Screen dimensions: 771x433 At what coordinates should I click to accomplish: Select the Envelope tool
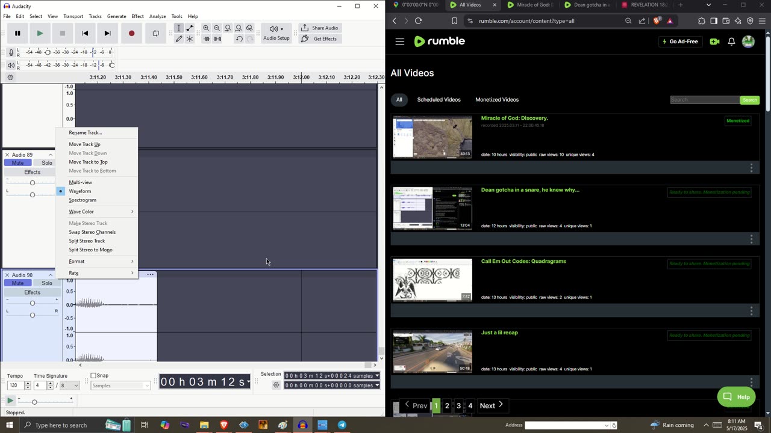click(x=190, y=28)
